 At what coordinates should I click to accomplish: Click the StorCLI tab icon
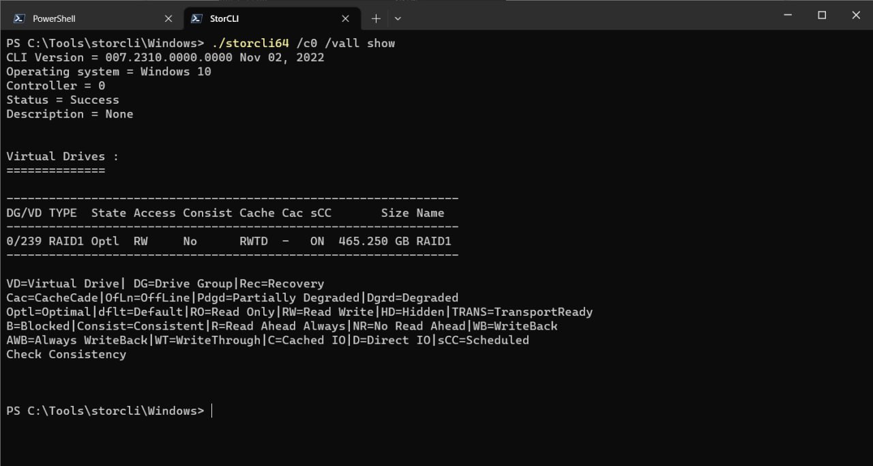coord(196,18)
